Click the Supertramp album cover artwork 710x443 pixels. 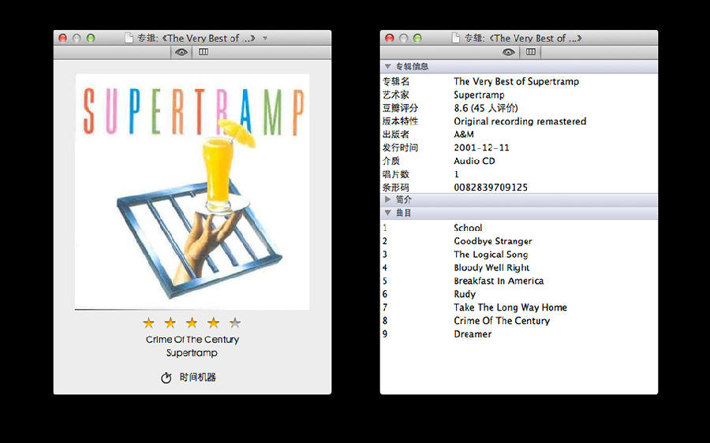[x=192, y=192]
